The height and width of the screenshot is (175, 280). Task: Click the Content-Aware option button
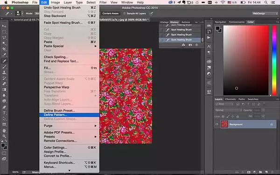[x=110, y=14]
